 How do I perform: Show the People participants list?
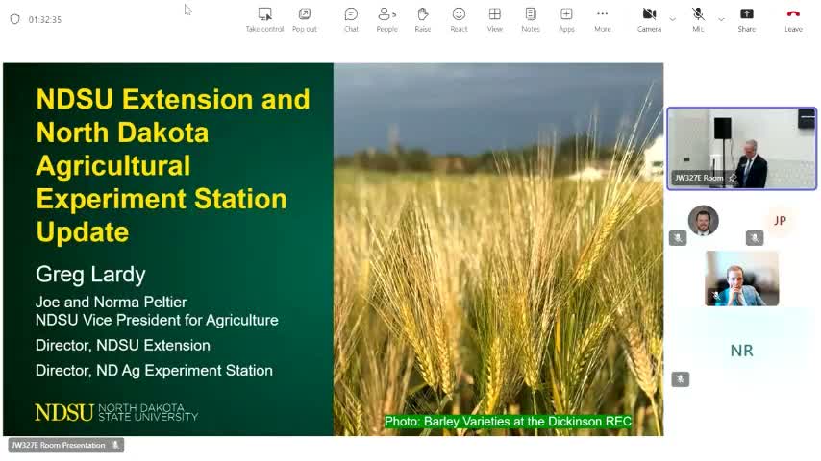pyautogui.click(x=386, y=18)
